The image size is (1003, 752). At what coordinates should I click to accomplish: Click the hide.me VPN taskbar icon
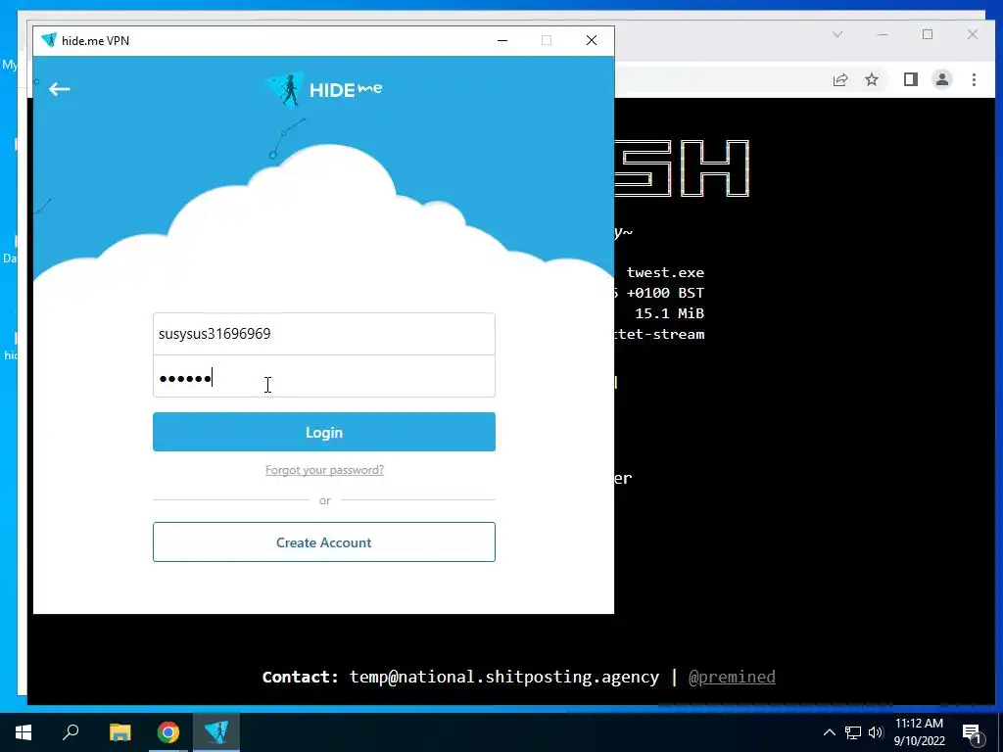coord(216,732)
